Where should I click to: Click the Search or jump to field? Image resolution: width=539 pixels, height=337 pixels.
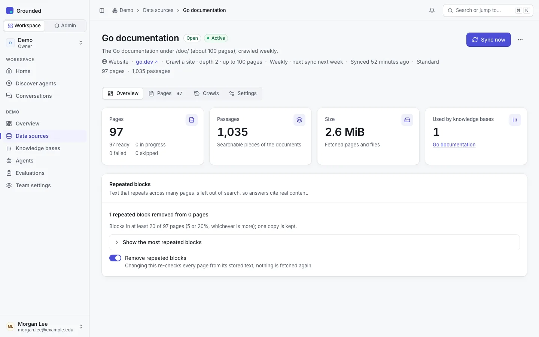click(488, 10)
